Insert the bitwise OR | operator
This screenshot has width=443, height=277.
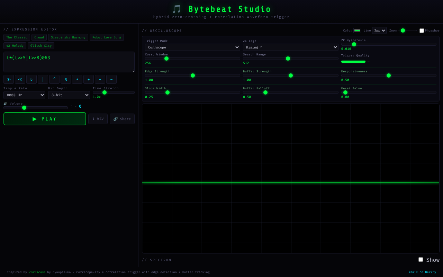coord(43,79)
